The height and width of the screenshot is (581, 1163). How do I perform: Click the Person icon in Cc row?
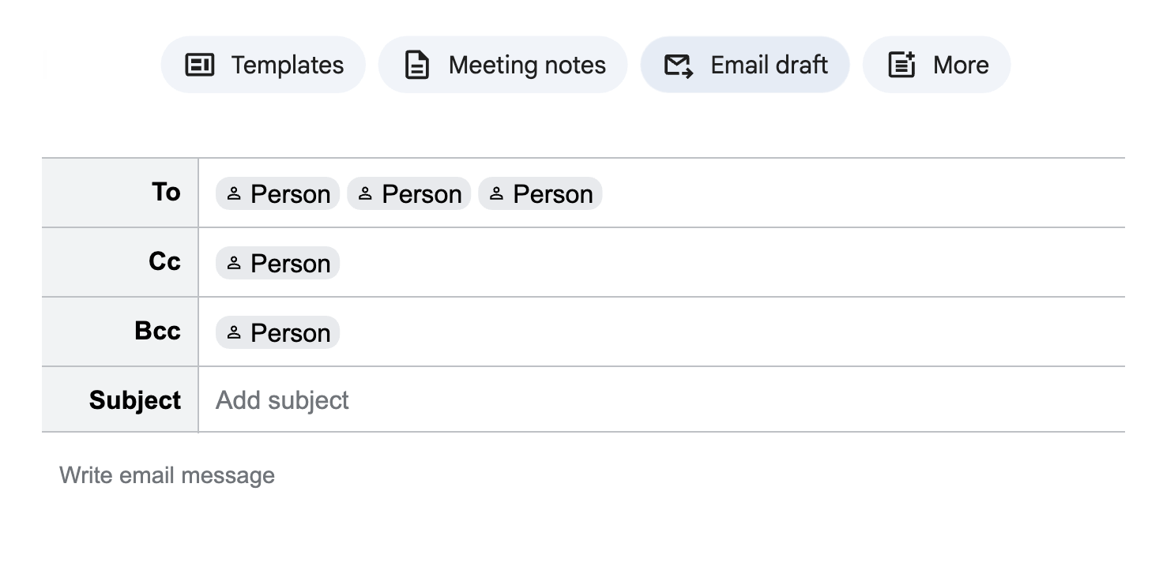point(234,264)
